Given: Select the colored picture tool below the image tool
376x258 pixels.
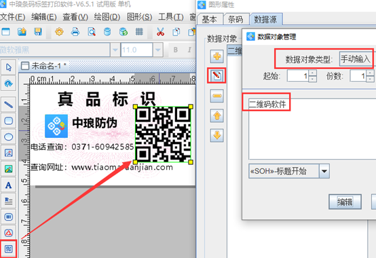Looking at the screenshot, I should click(x=9, y=169).
